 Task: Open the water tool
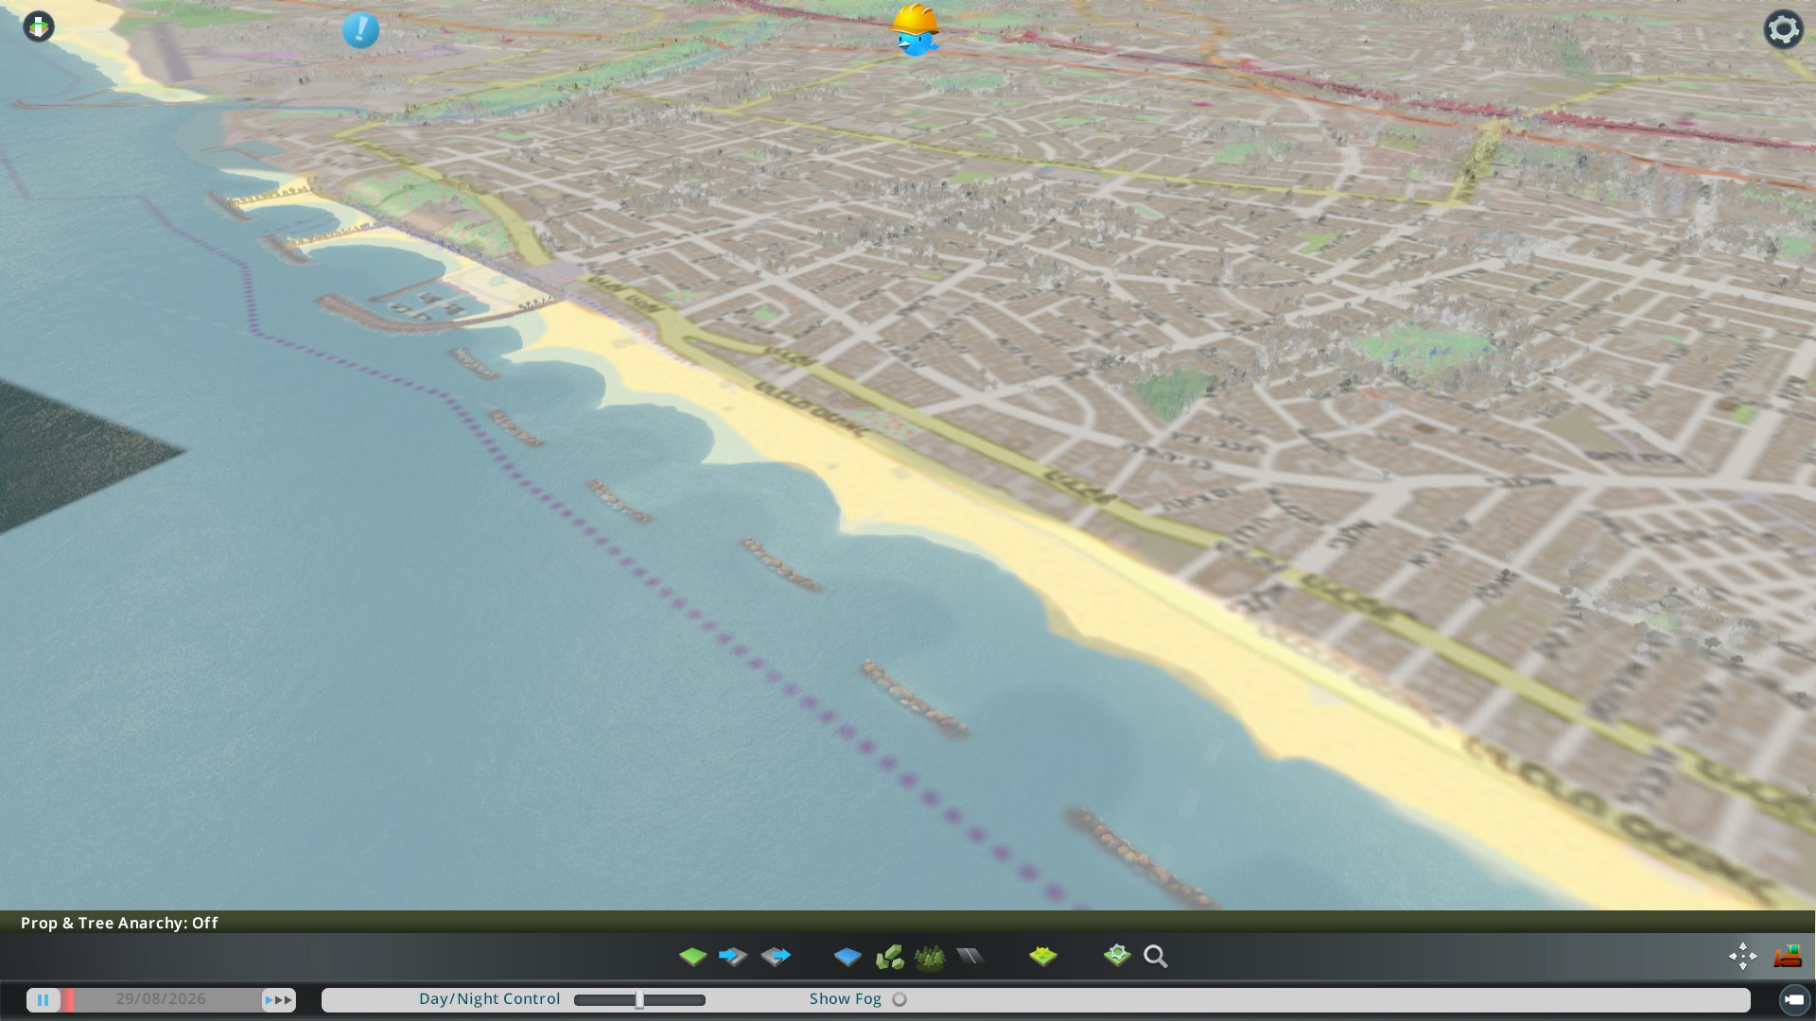847,957
